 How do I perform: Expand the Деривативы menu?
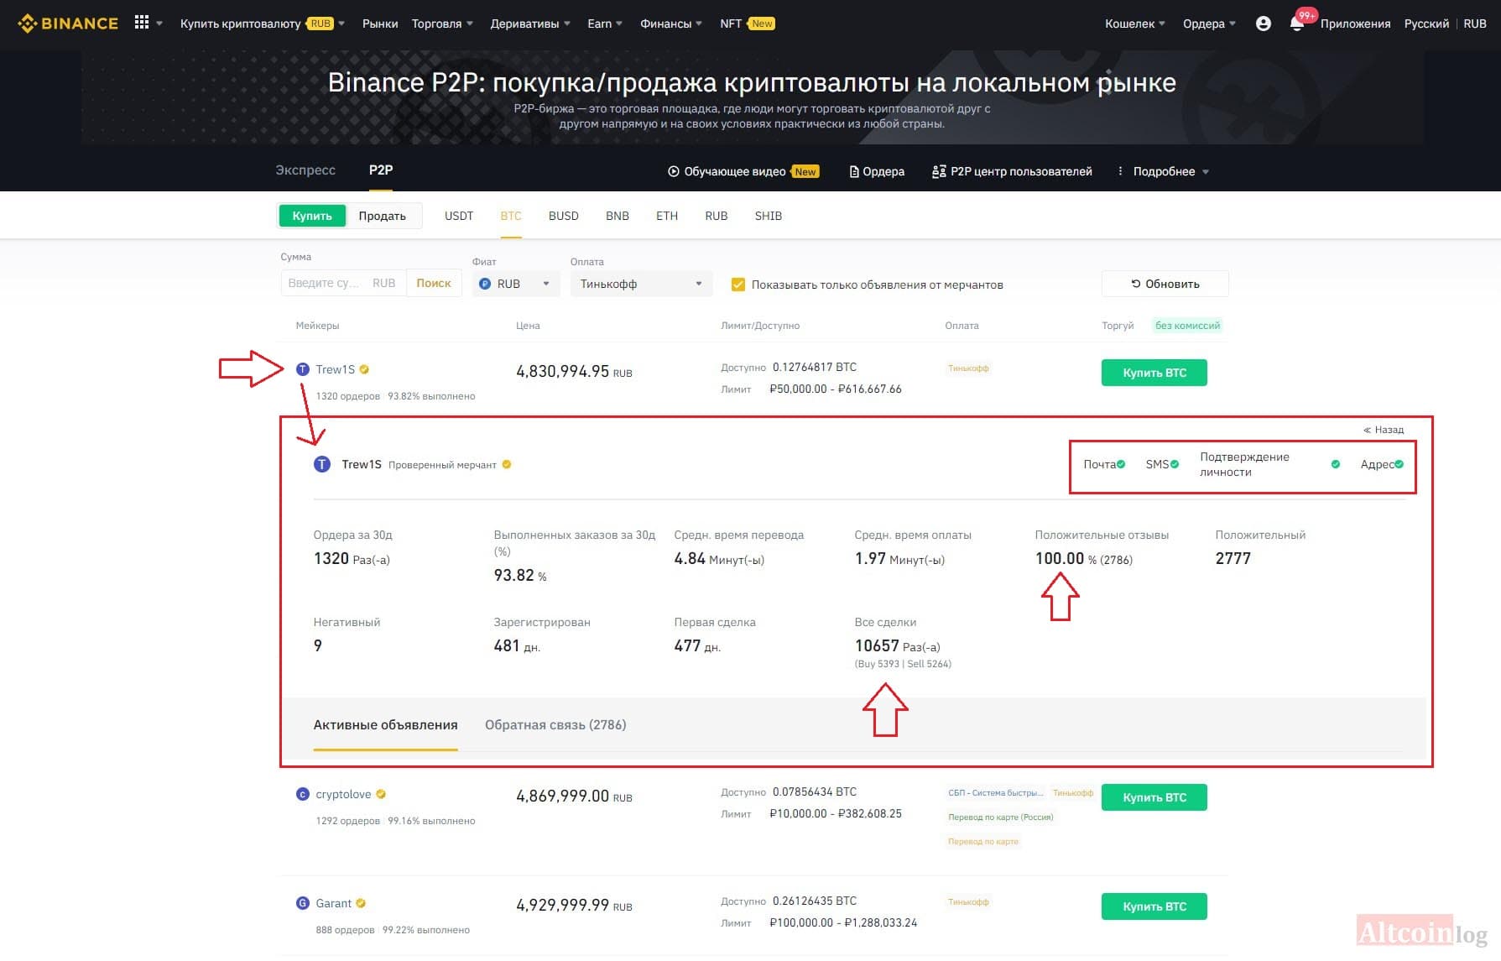(530, 24)
